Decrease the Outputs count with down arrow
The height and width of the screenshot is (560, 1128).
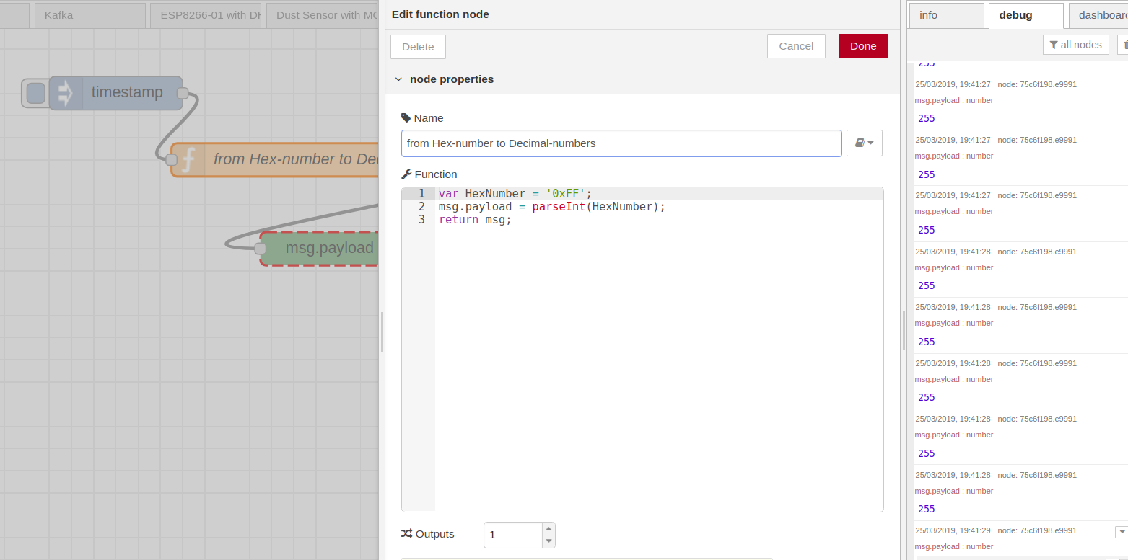pyautogui.click(x=548, y=541)
